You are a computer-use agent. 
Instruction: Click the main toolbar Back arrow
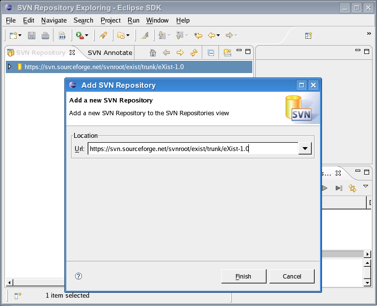pos(212,35)
